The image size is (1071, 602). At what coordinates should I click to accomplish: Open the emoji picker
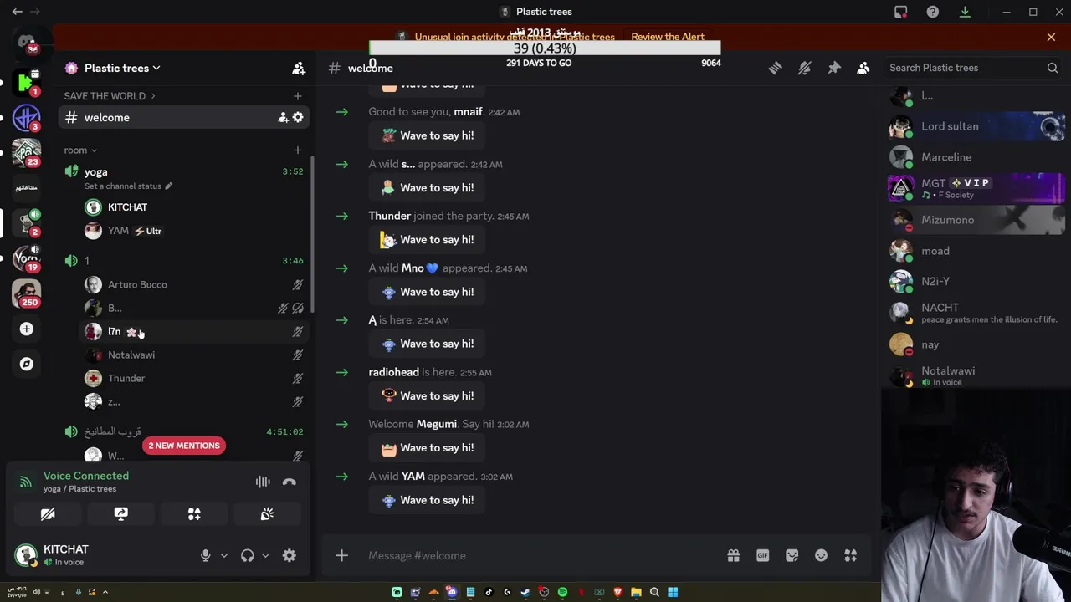[x=821, y=555]
